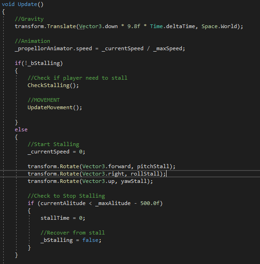
Task: Place cursor on the '9.8f' value
Action: point(134,26)
